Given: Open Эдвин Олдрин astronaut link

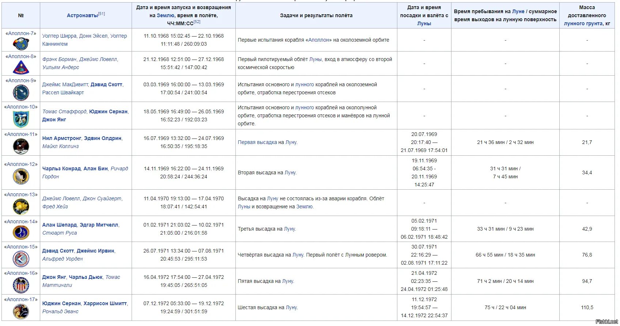Looking at the screenshot, I should coord(103,138).
